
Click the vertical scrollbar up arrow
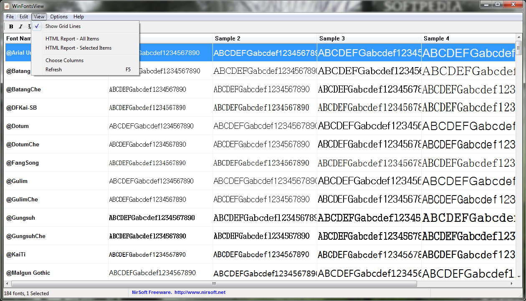[x=519, y=37]
